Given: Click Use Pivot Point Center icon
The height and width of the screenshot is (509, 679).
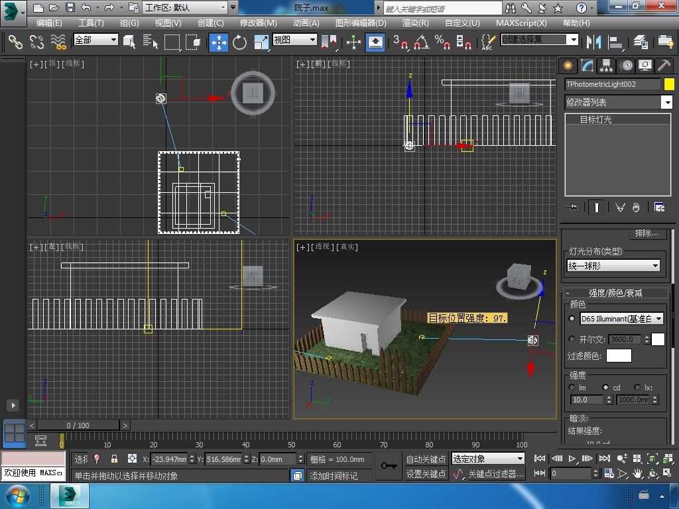Looking at the screenshot, I should click(x=329, y=42).
